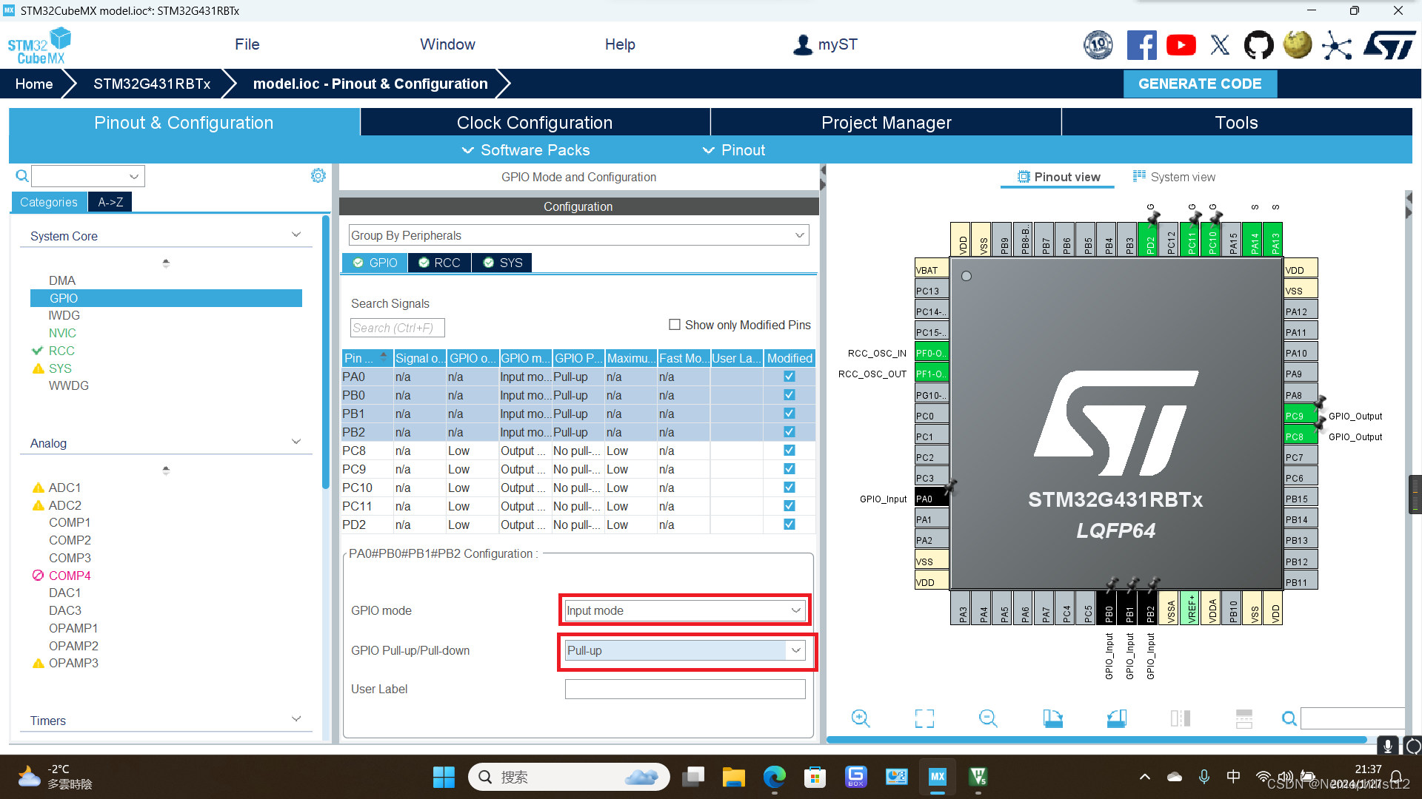Click the STM32CubeMX logo icon
1422x799 pixels.
39,45
